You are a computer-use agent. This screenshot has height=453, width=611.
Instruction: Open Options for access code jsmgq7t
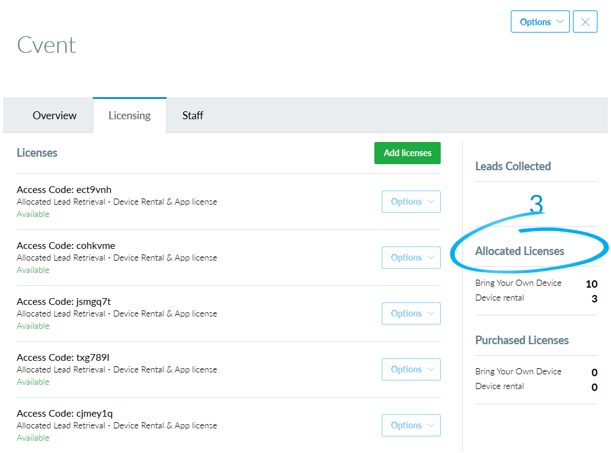tap(411, 313)
